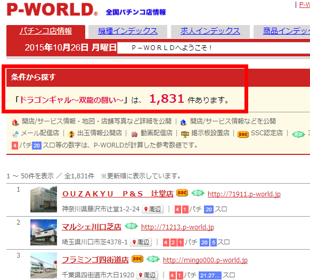Click SSC badge next to 辻堂店

[x=182, y=193]
